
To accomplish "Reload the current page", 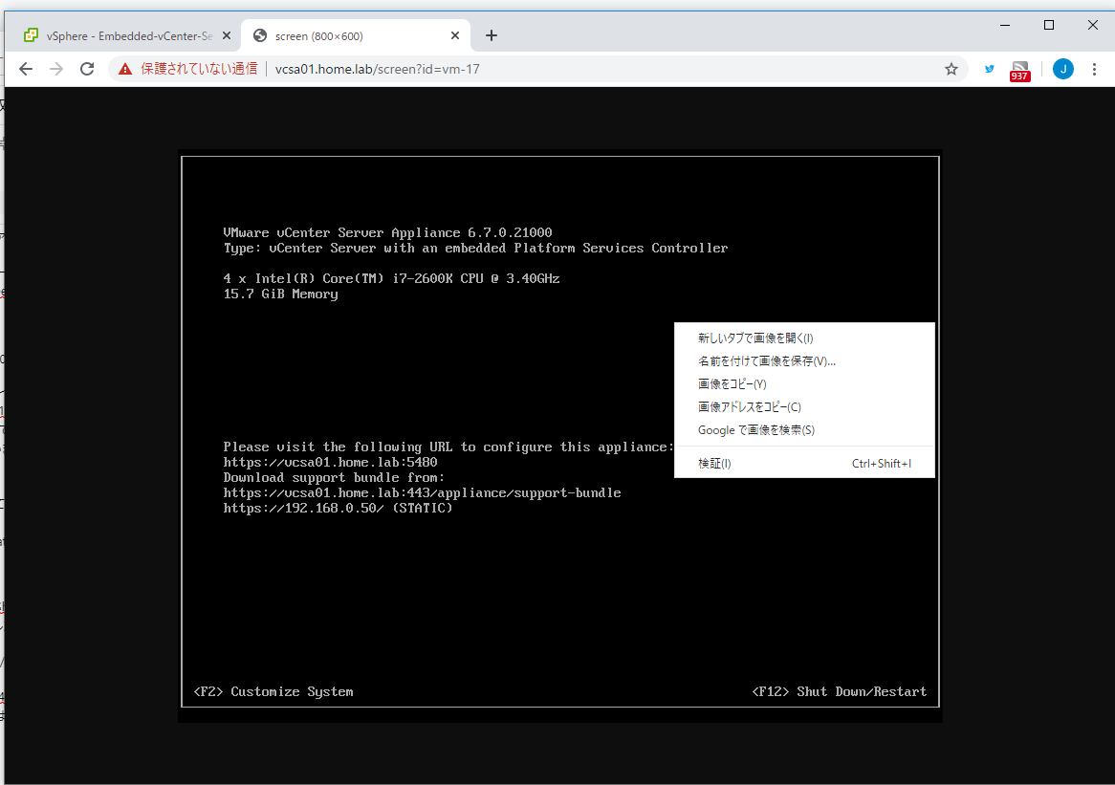I will pos(87,69).
